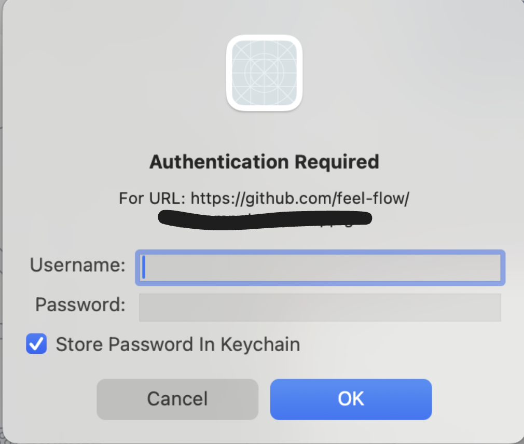Click the Password: label

pyautogui.click(x=80, y=304)
